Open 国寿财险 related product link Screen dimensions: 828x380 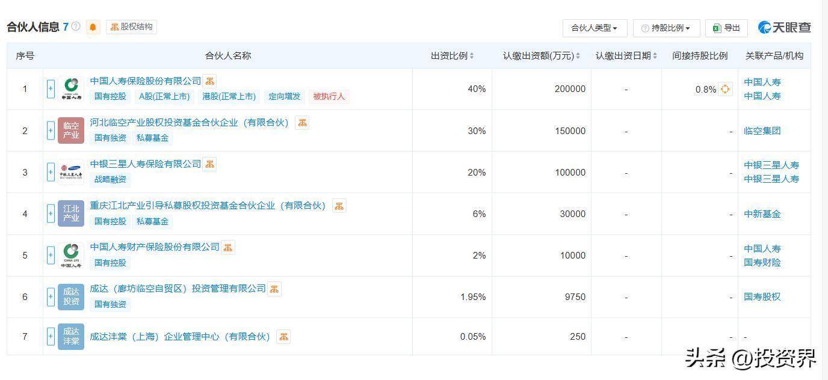point(762,263)
